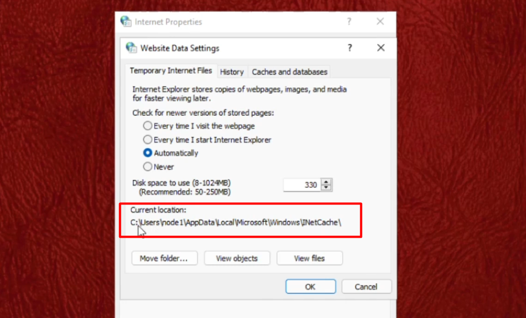Click the Internet Properties help question mark

(349, 22)
